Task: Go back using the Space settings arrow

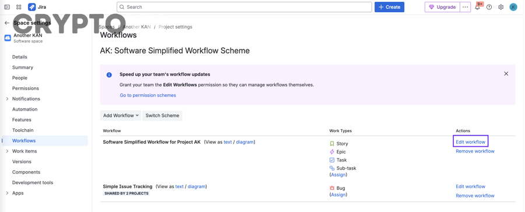Action: pyautogui.click(x=7, y=23)
